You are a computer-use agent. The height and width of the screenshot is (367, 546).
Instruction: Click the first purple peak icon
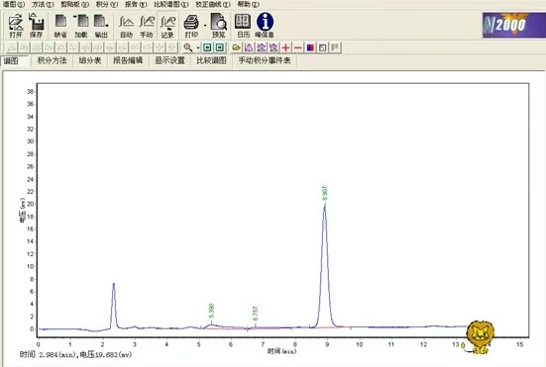tap(249, 47)
